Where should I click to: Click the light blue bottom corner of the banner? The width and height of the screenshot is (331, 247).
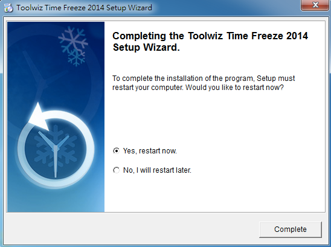click(x=93, y=203)
